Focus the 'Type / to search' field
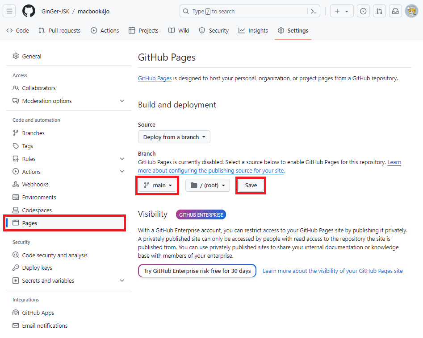423x338 pixels. tap(250, 11)
